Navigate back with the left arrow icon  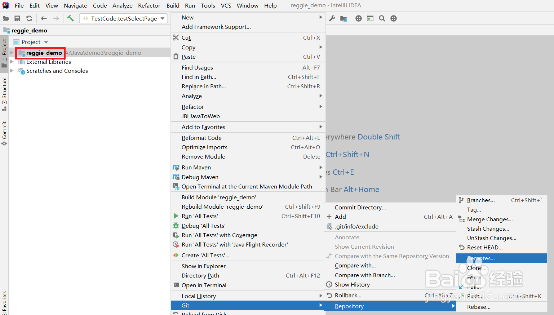coord(44,18)
